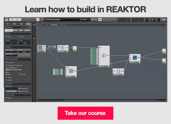Image resolution: width=171 pixels, height=124 pixels.
Task: Click the Instrument breadcrumb item
Action: (x=54, y=25)
